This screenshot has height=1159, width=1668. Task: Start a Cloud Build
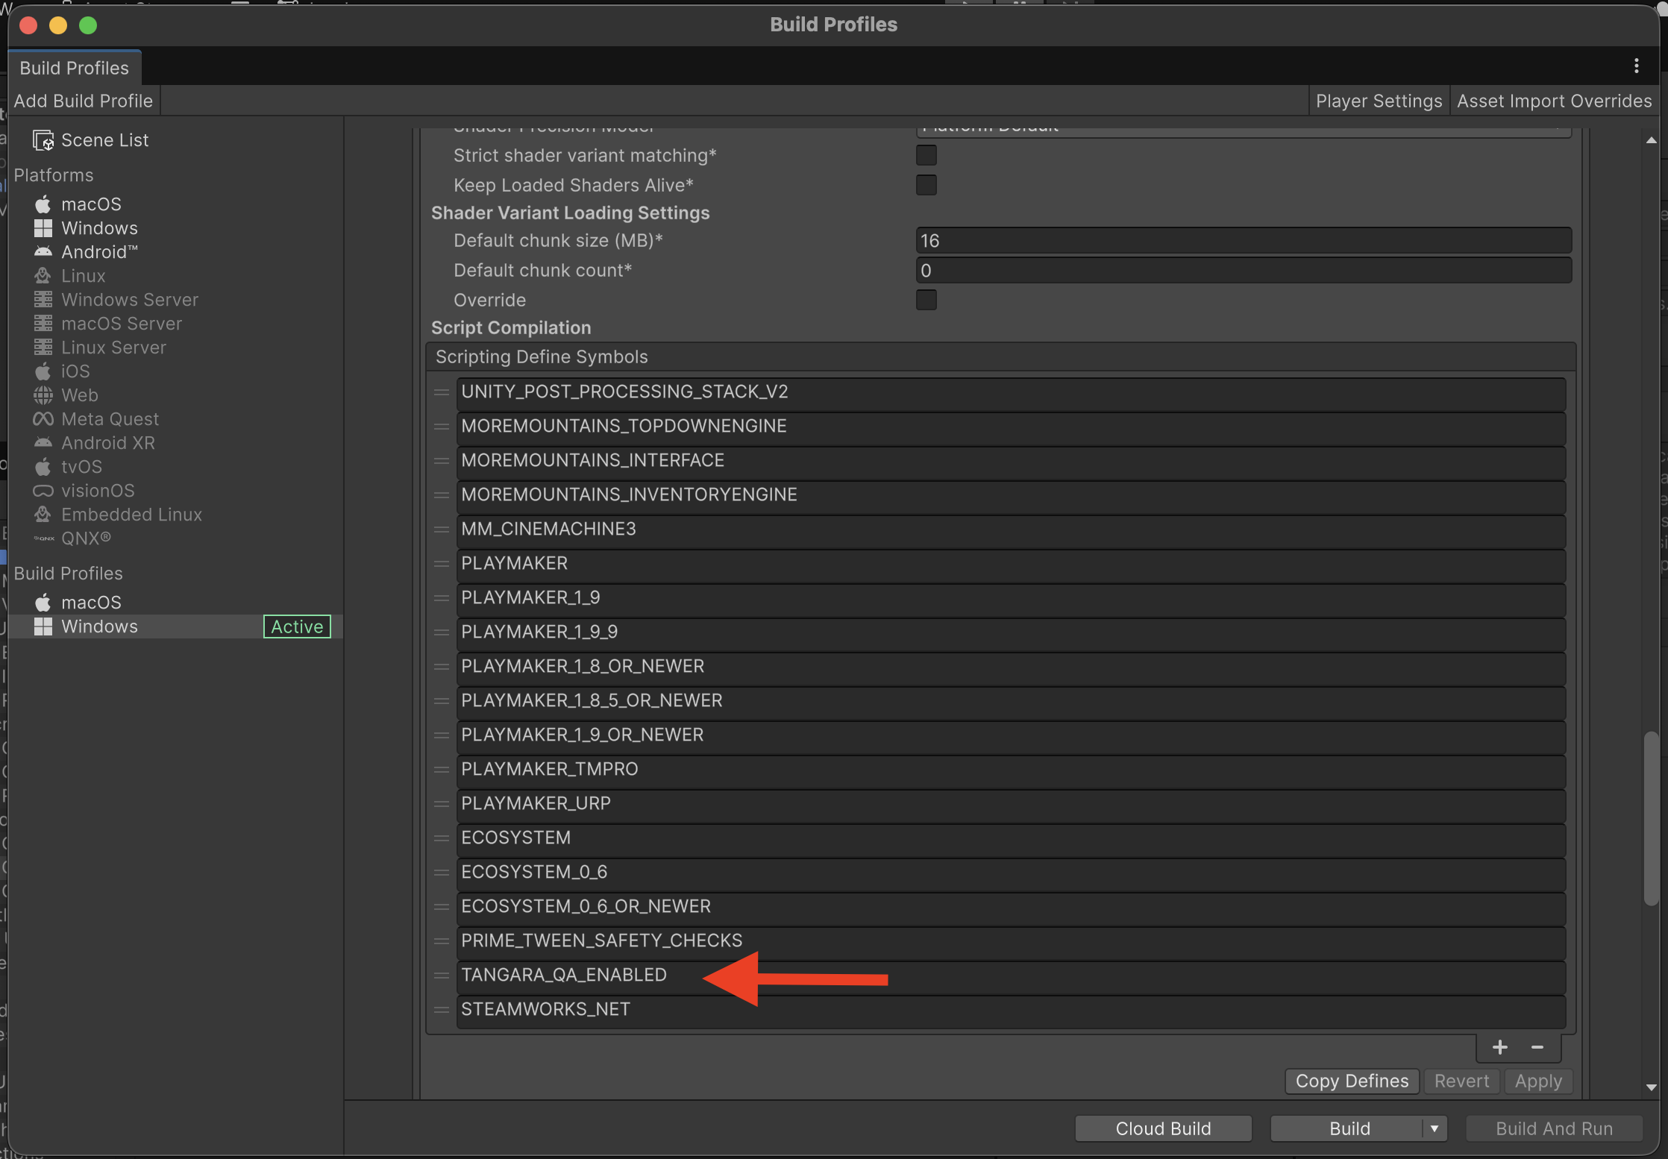(1163, 1128)
